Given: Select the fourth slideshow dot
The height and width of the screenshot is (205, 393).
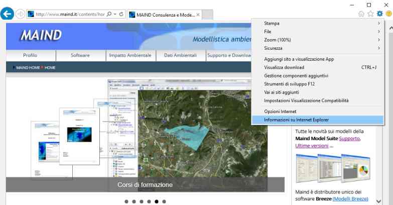Looking at the screenshot, I should [x=149, y=201].
